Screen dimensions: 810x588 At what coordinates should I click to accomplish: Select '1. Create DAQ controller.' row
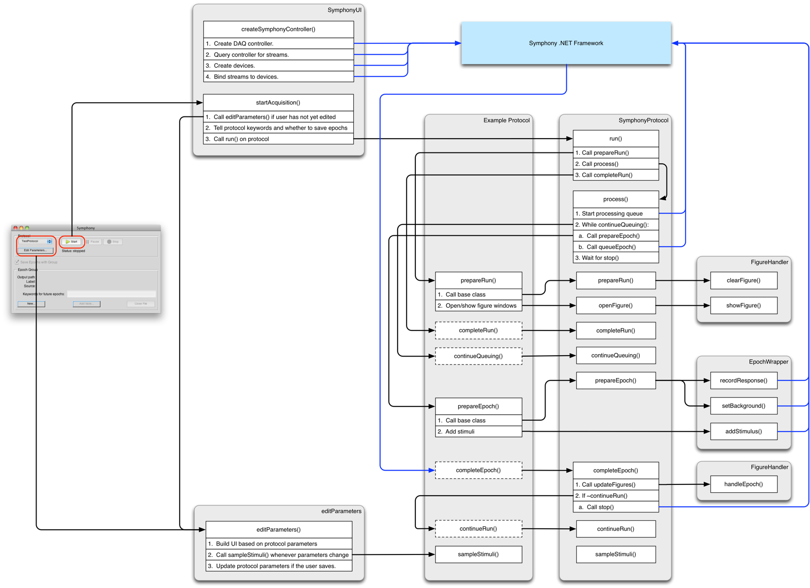click(278, 43)
